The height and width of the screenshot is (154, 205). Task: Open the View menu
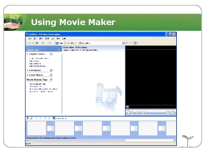41,38
